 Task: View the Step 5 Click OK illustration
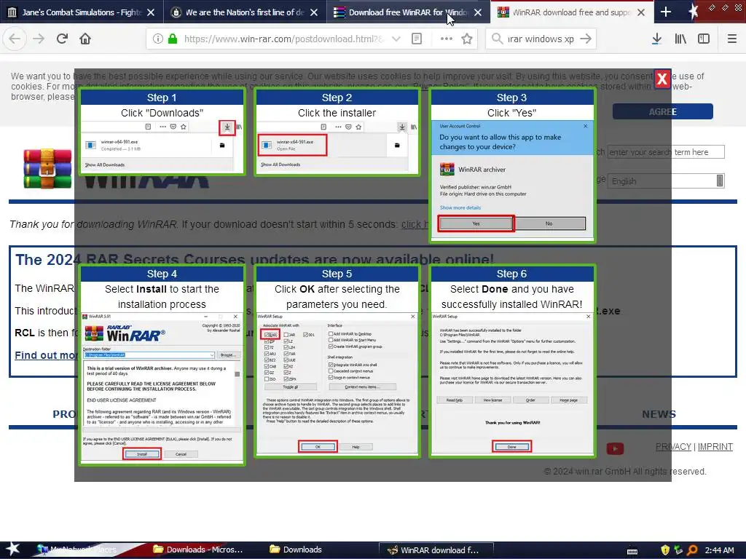[337, 361]
